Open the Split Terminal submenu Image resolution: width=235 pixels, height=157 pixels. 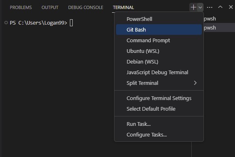point(159,83)
